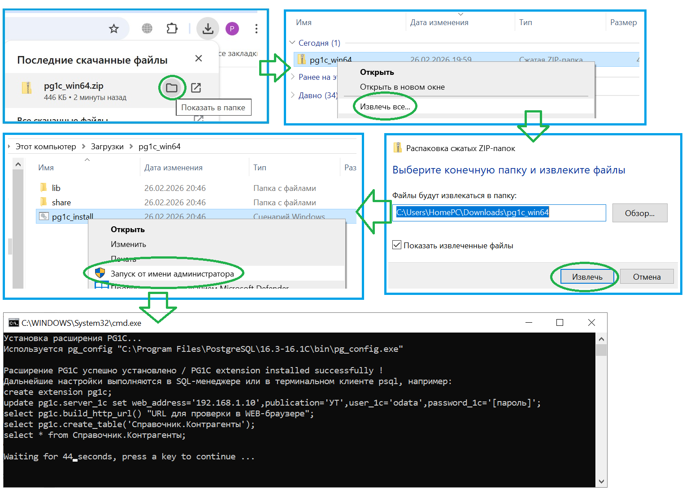Enable the 'Показать извлеченные файлы' checkbox

tap(397, 245)
